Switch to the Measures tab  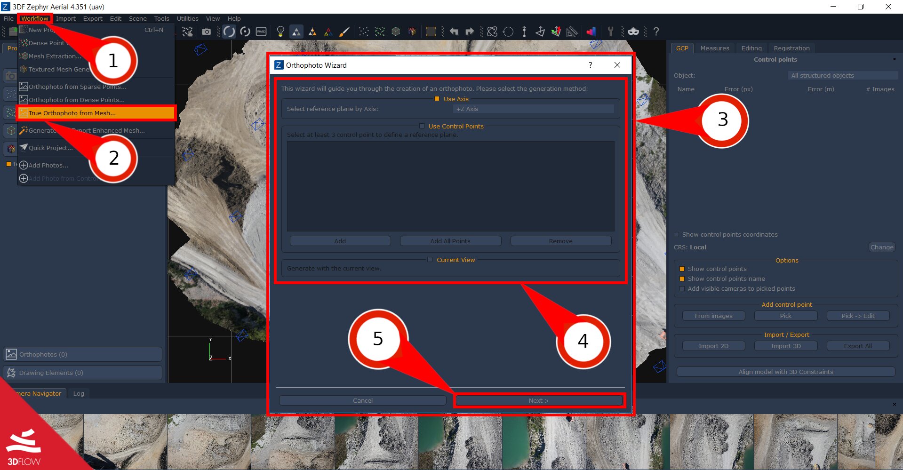click(714, 48)
